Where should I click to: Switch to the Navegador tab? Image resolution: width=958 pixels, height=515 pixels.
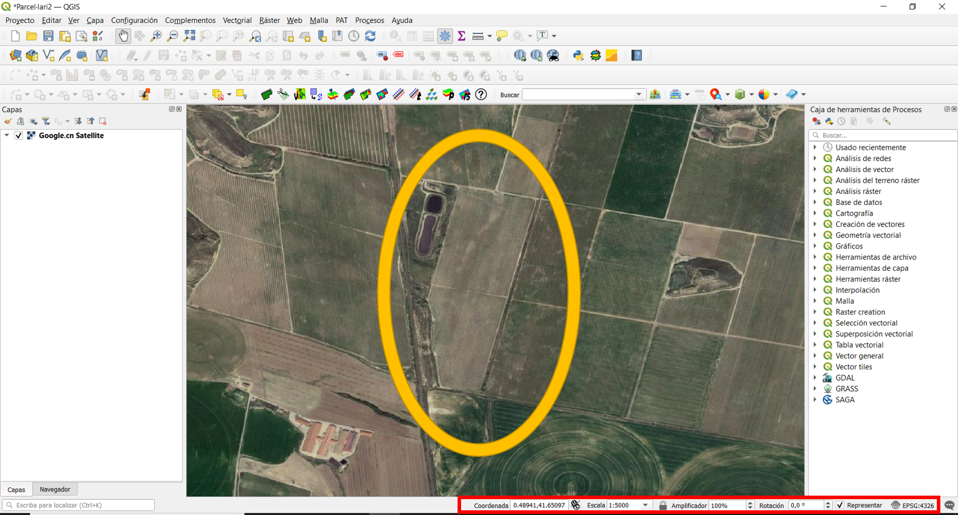tap(55, 489)
